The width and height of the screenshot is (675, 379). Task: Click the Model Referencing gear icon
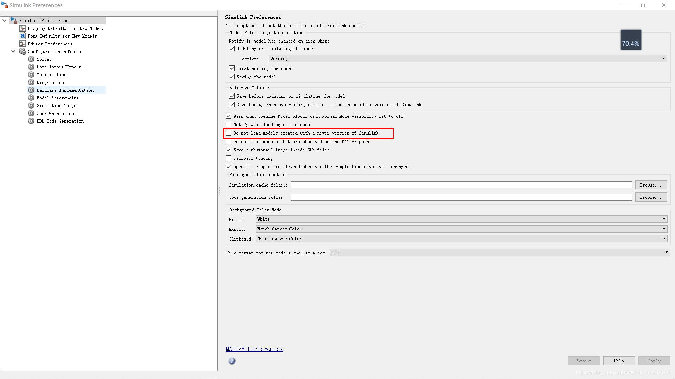click(x=31, y=98)
